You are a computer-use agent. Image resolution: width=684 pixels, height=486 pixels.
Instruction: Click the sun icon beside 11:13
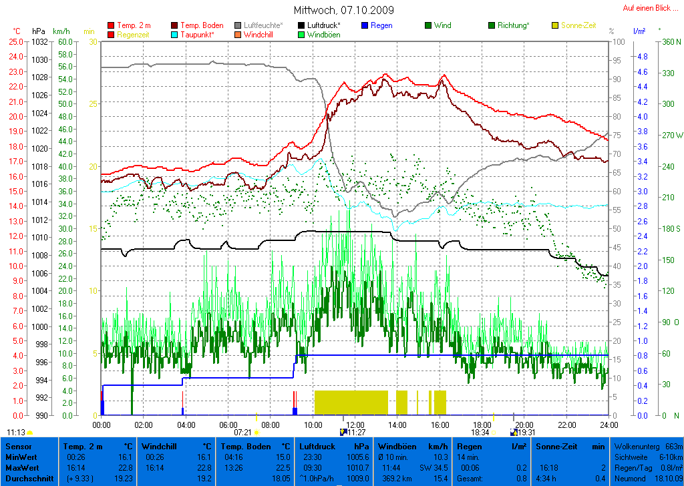click(x=30, y=433)
